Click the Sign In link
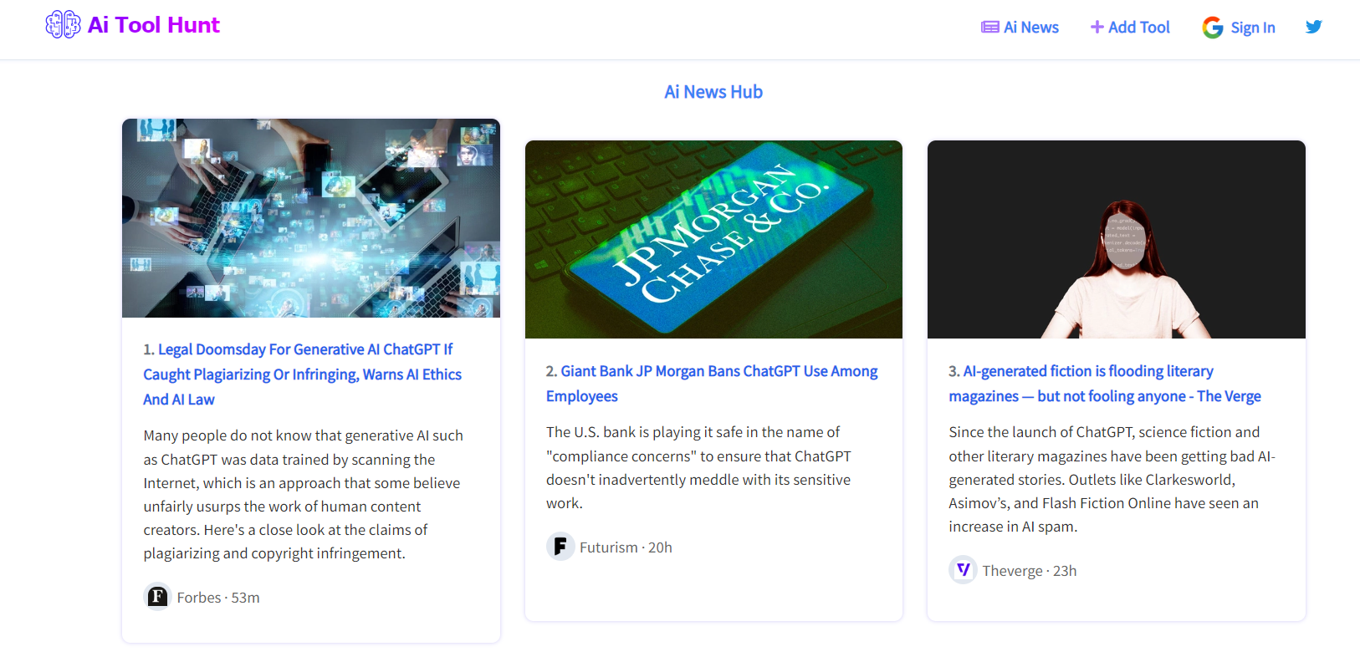 [x=1253, y=28]
